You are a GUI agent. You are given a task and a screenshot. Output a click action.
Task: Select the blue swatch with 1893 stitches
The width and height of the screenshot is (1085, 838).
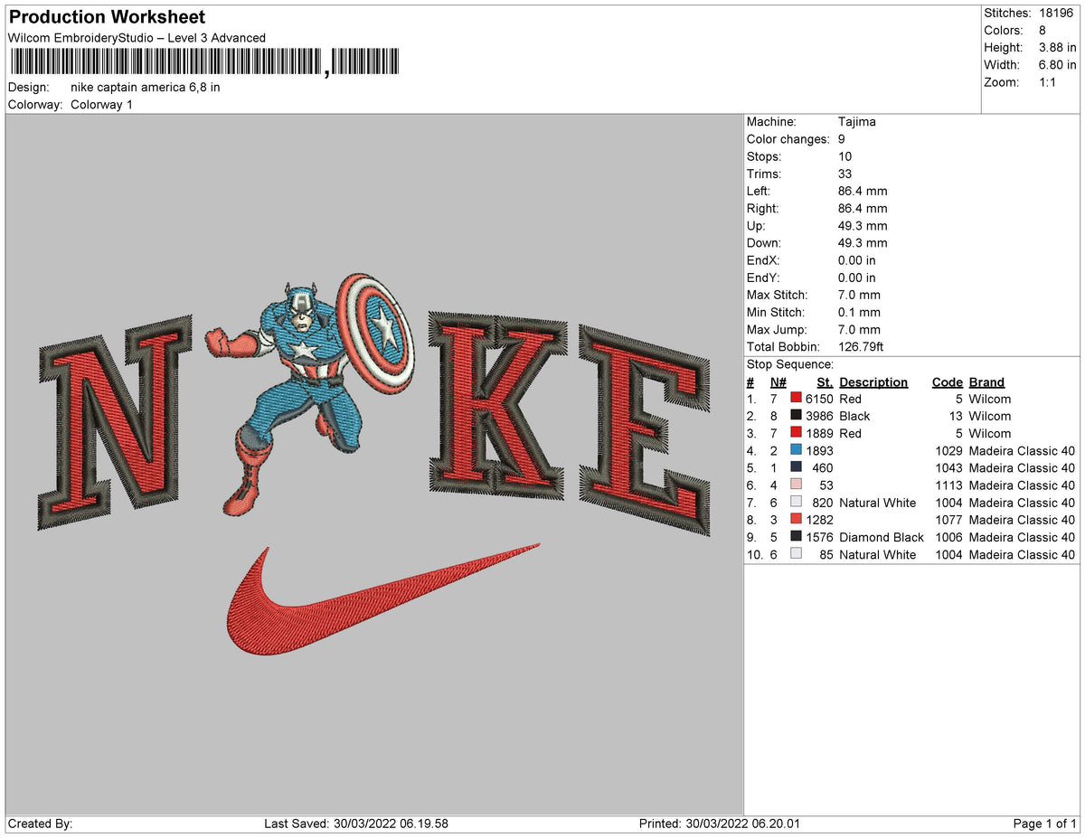coord(796,450)
